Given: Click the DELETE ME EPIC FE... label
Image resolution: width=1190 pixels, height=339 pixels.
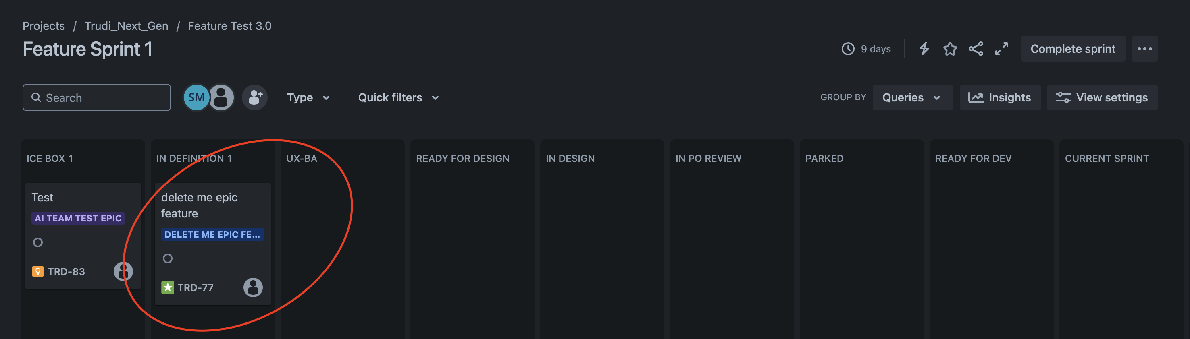Looking at the screenshot, I should point(212,234).
